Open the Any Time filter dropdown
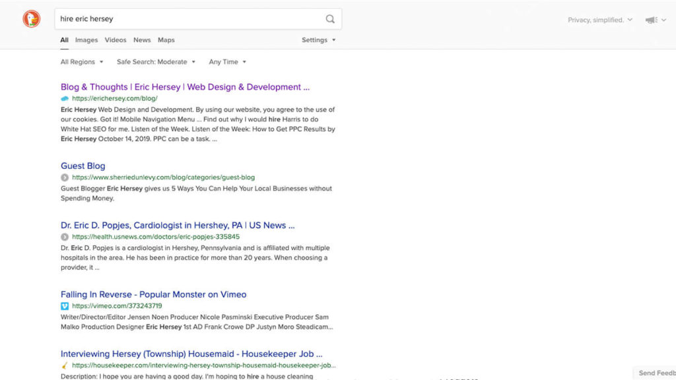 (x=227, y=62)
